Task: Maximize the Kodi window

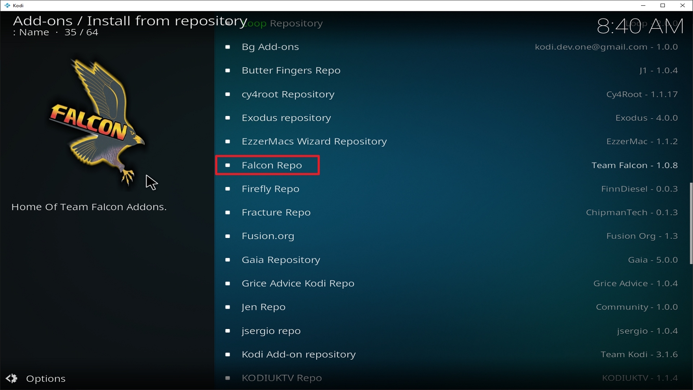Action: click(x=663, y=5)
